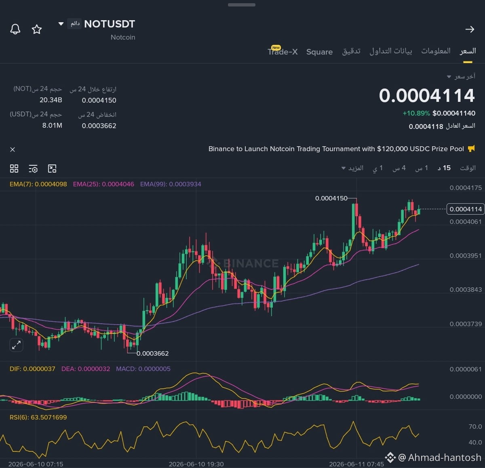This screenshot has width=485, height=468.
Task: Tap the 24h low value 0.0003662 in stats
Action: coord(99,126)
